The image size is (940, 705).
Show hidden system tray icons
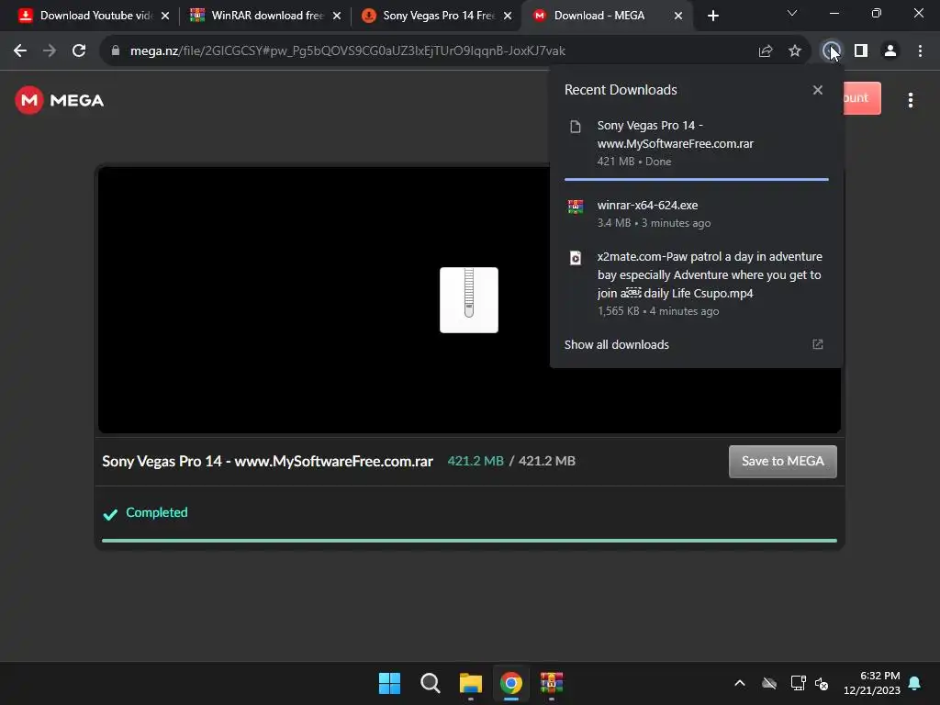tap(740, 683)
